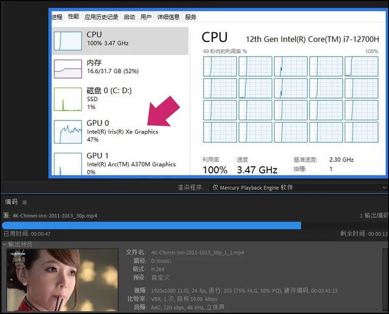Click the disk 0 mini graph thumbnail
Screen dimensions: 389x314
68,99
